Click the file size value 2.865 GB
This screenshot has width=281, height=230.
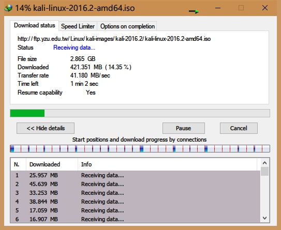(x=83, y=59)
